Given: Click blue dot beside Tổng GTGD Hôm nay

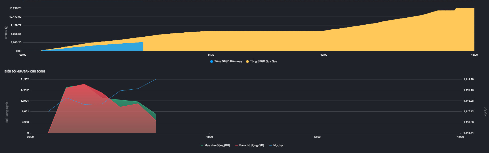Looking at the screenshot, I should (x=212, y=62).
